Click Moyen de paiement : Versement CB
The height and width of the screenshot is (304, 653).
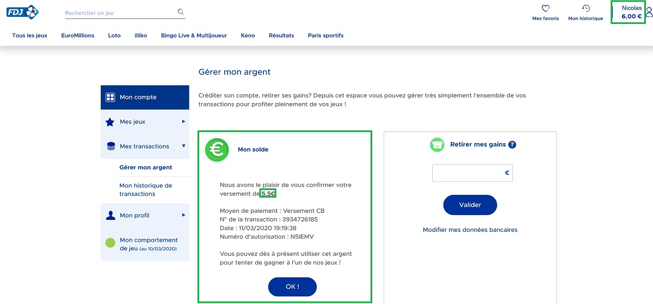[x=272, y=211]
